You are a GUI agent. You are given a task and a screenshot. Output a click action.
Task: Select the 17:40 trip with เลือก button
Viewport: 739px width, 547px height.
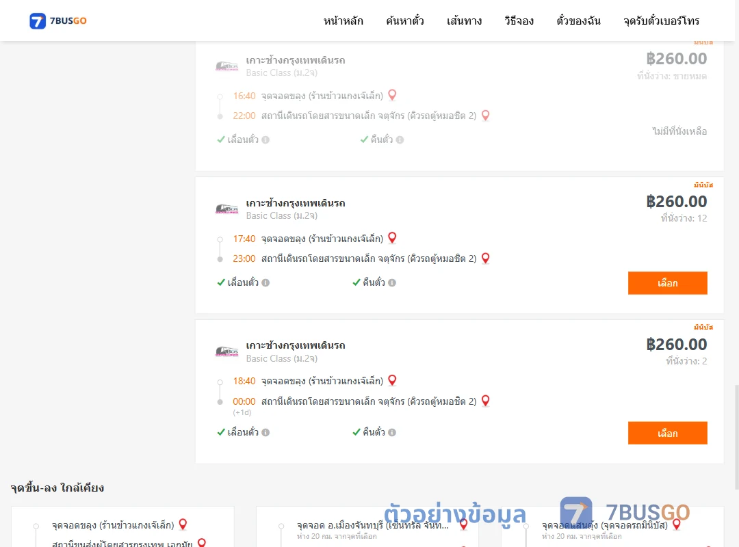(667, 282)
